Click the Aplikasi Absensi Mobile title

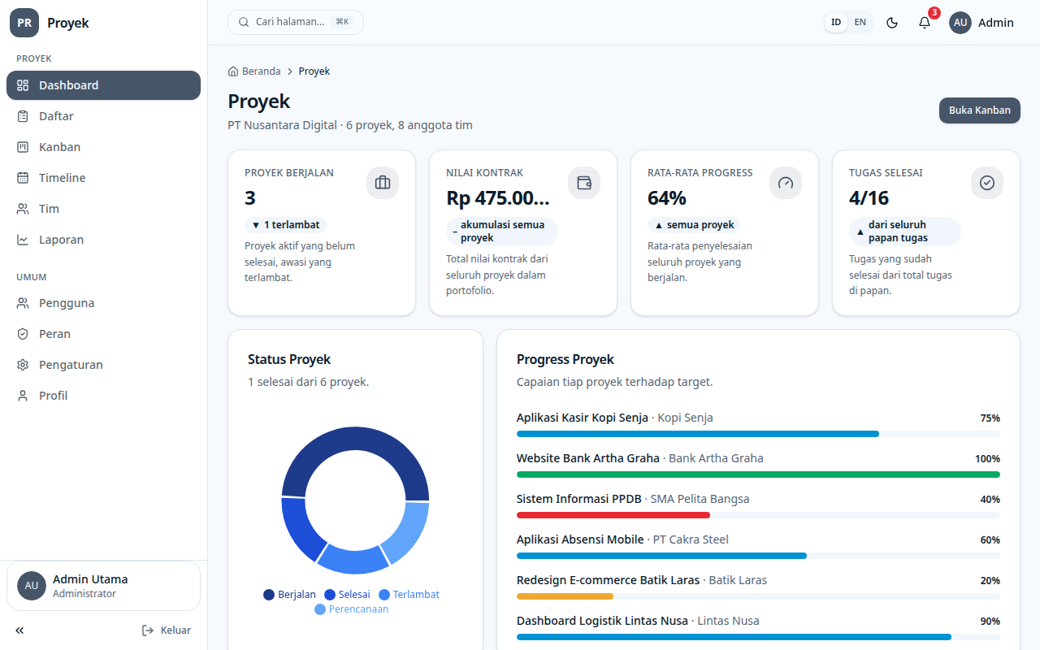[580, 539]
